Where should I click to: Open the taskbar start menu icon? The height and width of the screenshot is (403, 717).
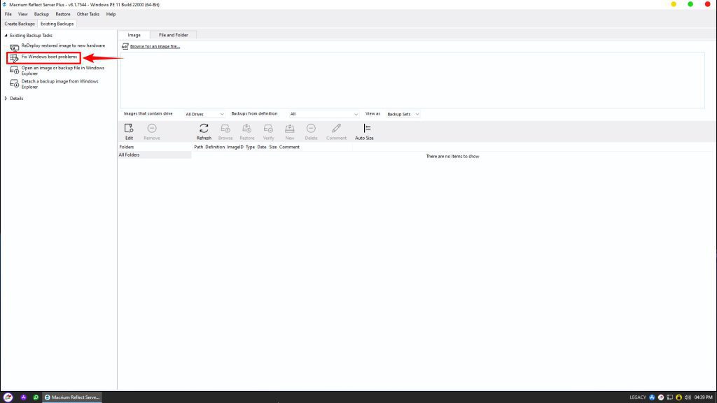click(x=8, y=397)
